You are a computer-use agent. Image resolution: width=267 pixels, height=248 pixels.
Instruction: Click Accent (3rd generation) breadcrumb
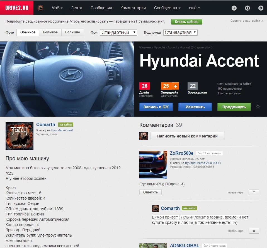196,47
